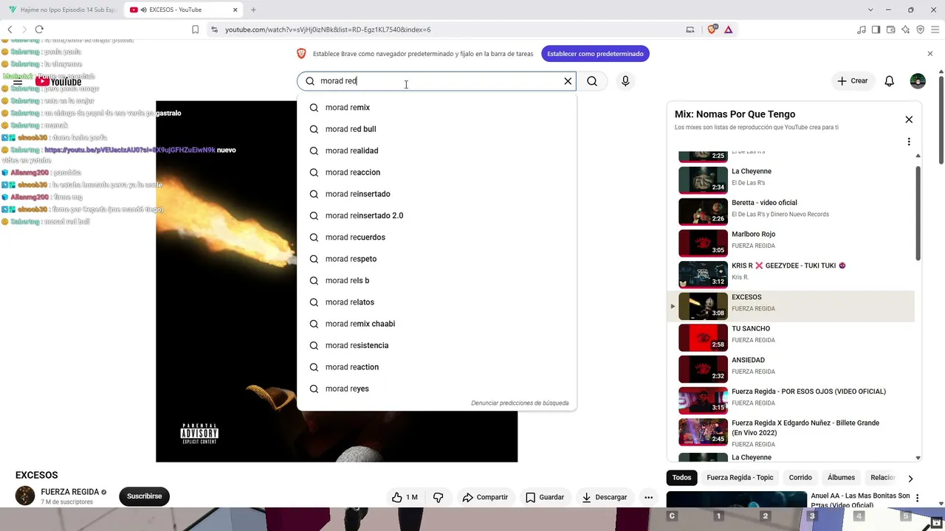Like the EXCESOS video
945x531 pixels.
[405, 497]
